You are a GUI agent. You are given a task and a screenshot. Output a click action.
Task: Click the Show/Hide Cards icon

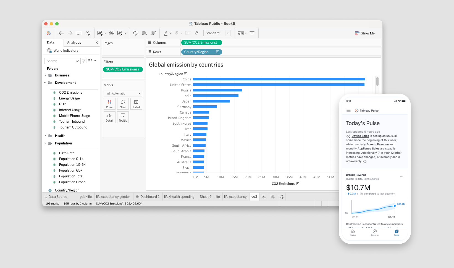(241, 33)
